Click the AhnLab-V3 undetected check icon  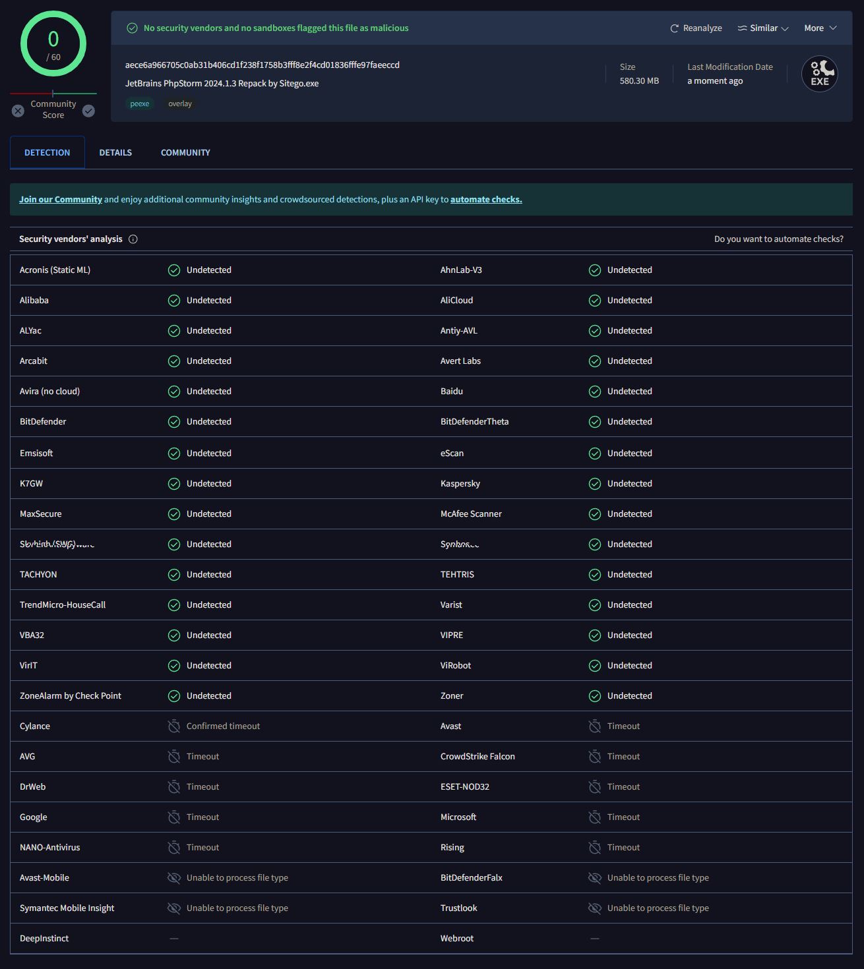(x=595, y=270)
